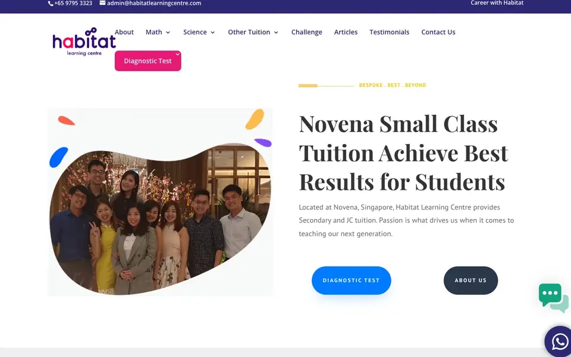Click the 'Located at Novena, Singapore' paragraph
Screen dimensions: 571x357
coord(406,220)
